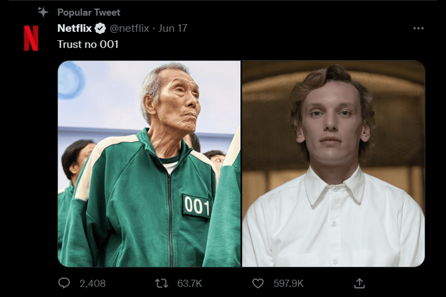Click the Netflix display name

pyautogui.click(x=74, y=28)
